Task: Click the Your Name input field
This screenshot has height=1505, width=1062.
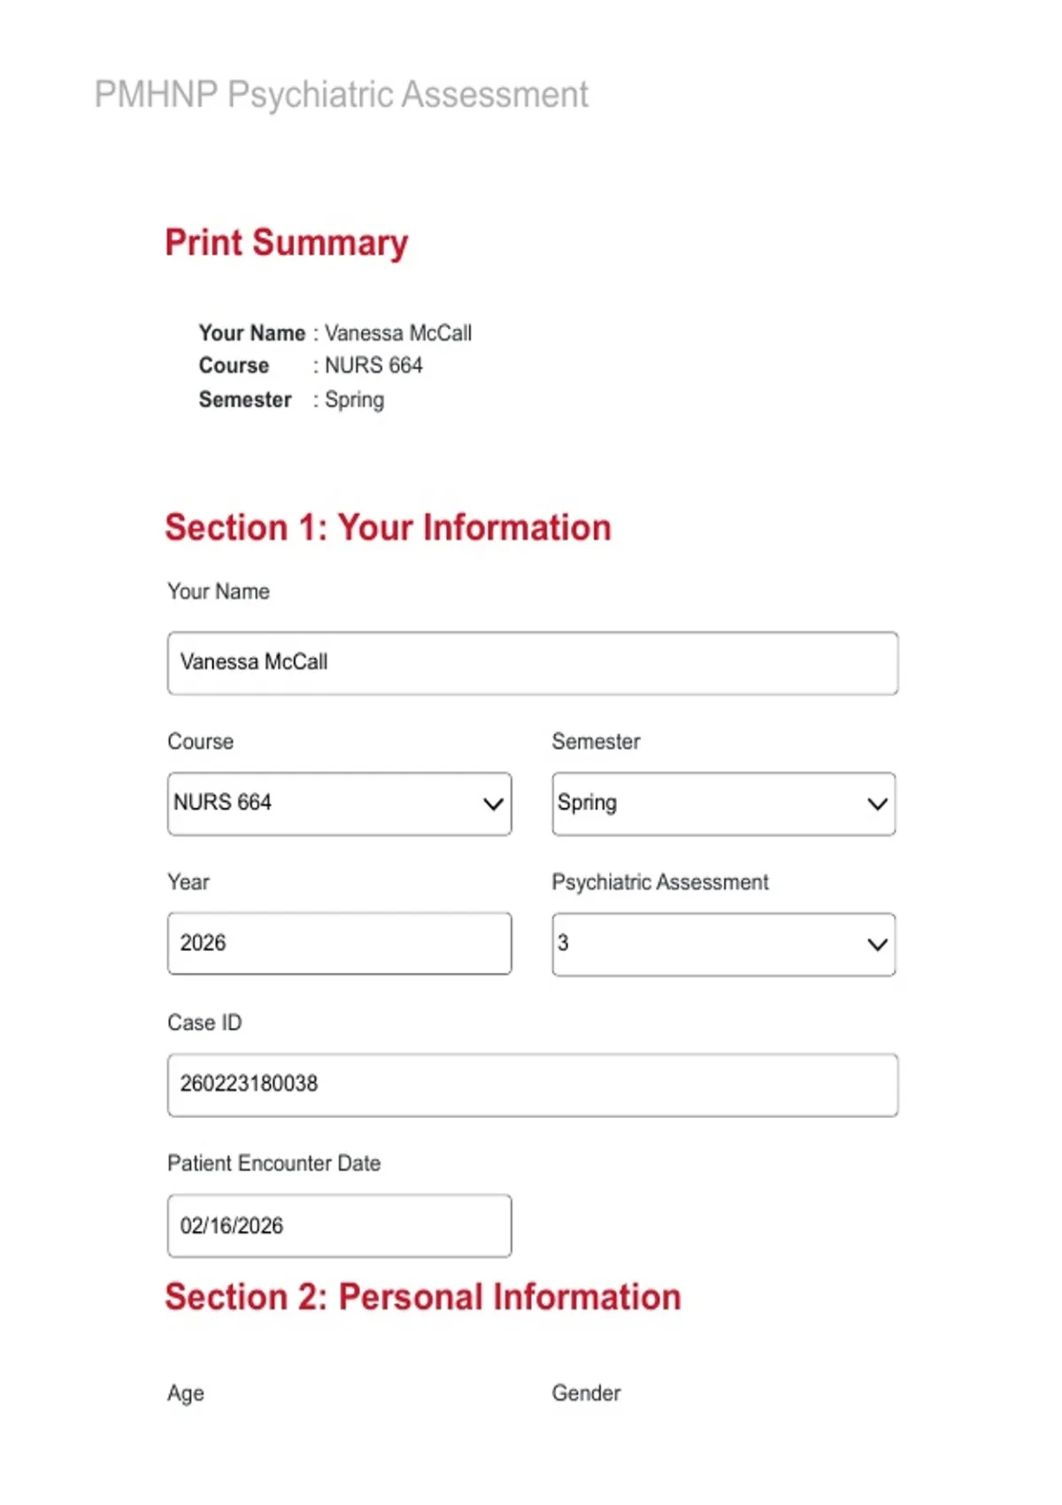Action: pyautogui.click(x=533, y=663)
